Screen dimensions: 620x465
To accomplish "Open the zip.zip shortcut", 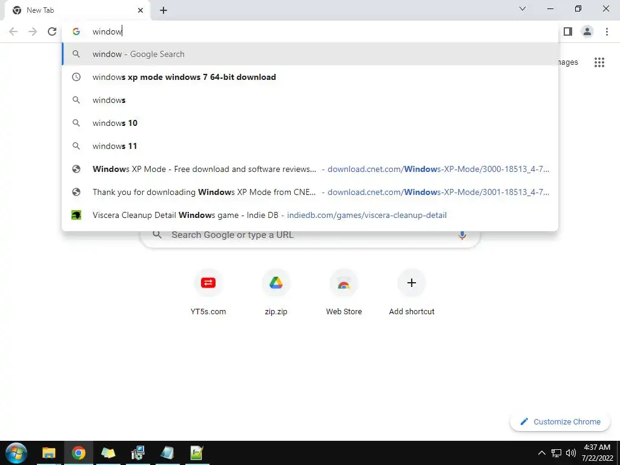I will [276, 292].
